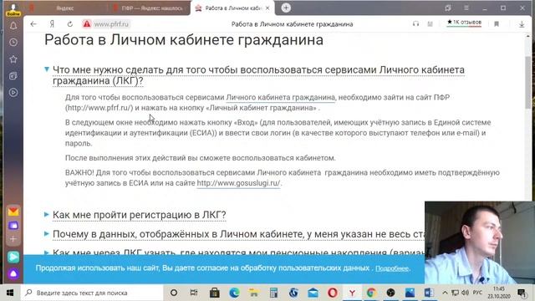Open the http://www.gosuslugi.ru/ link
Image resolution: width=535 pixels, height=301 pixels.
click(x=238, y=183)
